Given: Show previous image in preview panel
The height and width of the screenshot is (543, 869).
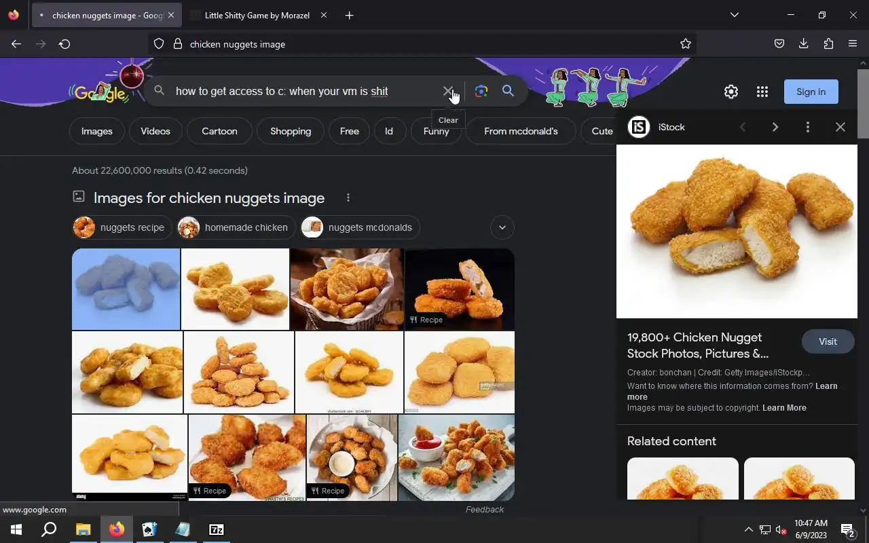Looking at the screenshot, I should point(743,127).
